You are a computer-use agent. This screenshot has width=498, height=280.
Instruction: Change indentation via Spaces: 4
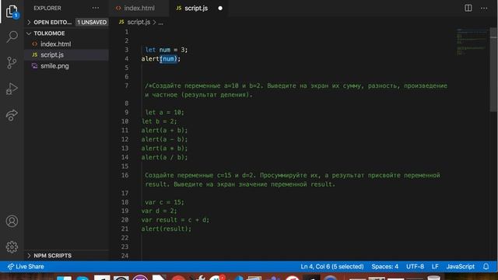coord(384,267)
